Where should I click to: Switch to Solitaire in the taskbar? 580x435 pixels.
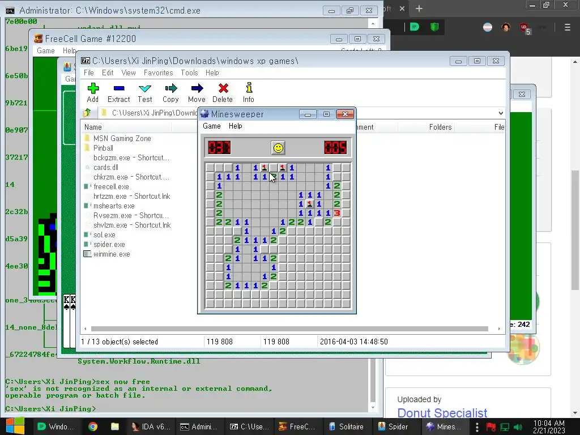346,427
